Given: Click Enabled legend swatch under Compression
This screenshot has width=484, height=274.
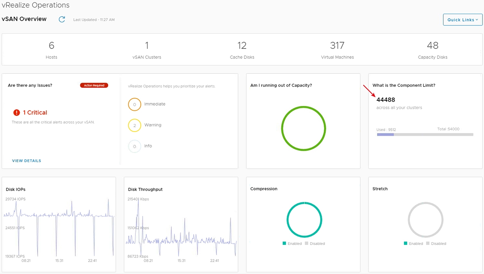Looking at the screenshot, I should point(284,243).
